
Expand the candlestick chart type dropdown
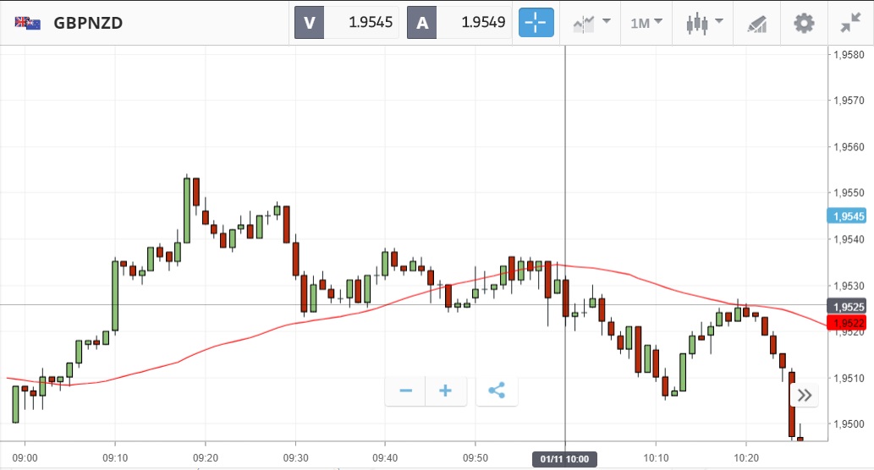[x=705, y=23]
